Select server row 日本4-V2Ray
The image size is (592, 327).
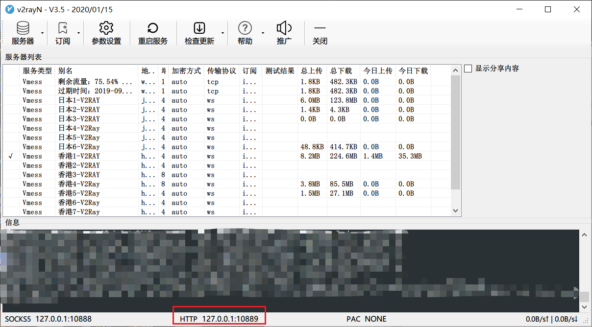coord(227,128)
